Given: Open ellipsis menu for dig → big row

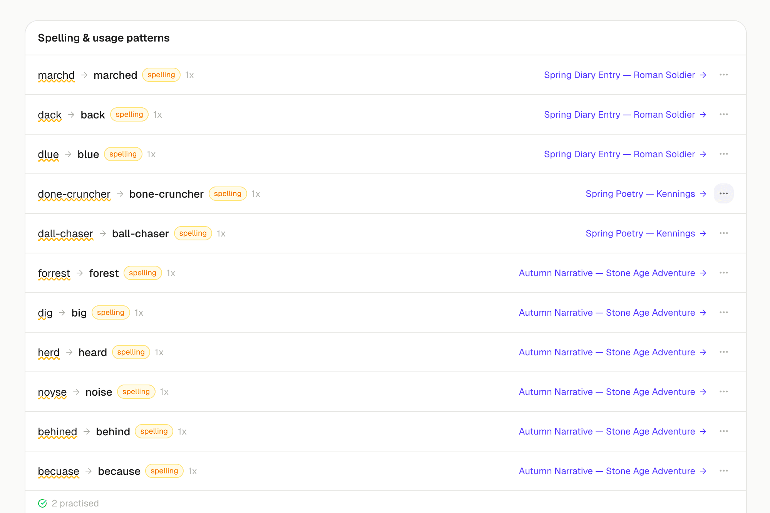Looking at the screenshot, I should click(x=723, y=313).
